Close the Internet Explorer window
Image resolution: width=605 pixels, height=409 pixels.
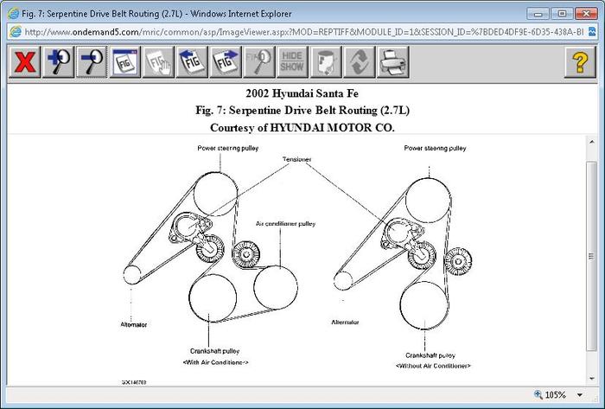[586, 14]
